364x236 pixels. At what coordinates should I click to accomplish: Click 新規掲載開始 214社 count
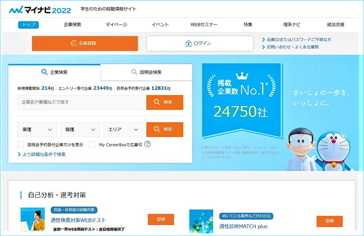click(x=36, y=88)
